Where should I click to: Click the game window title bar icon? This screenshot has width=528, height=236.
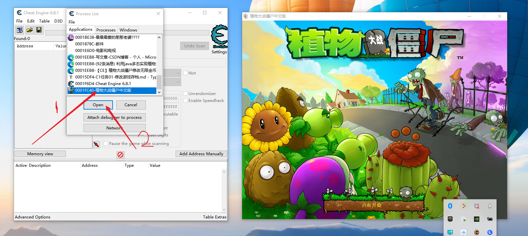[x=246, y=16]
